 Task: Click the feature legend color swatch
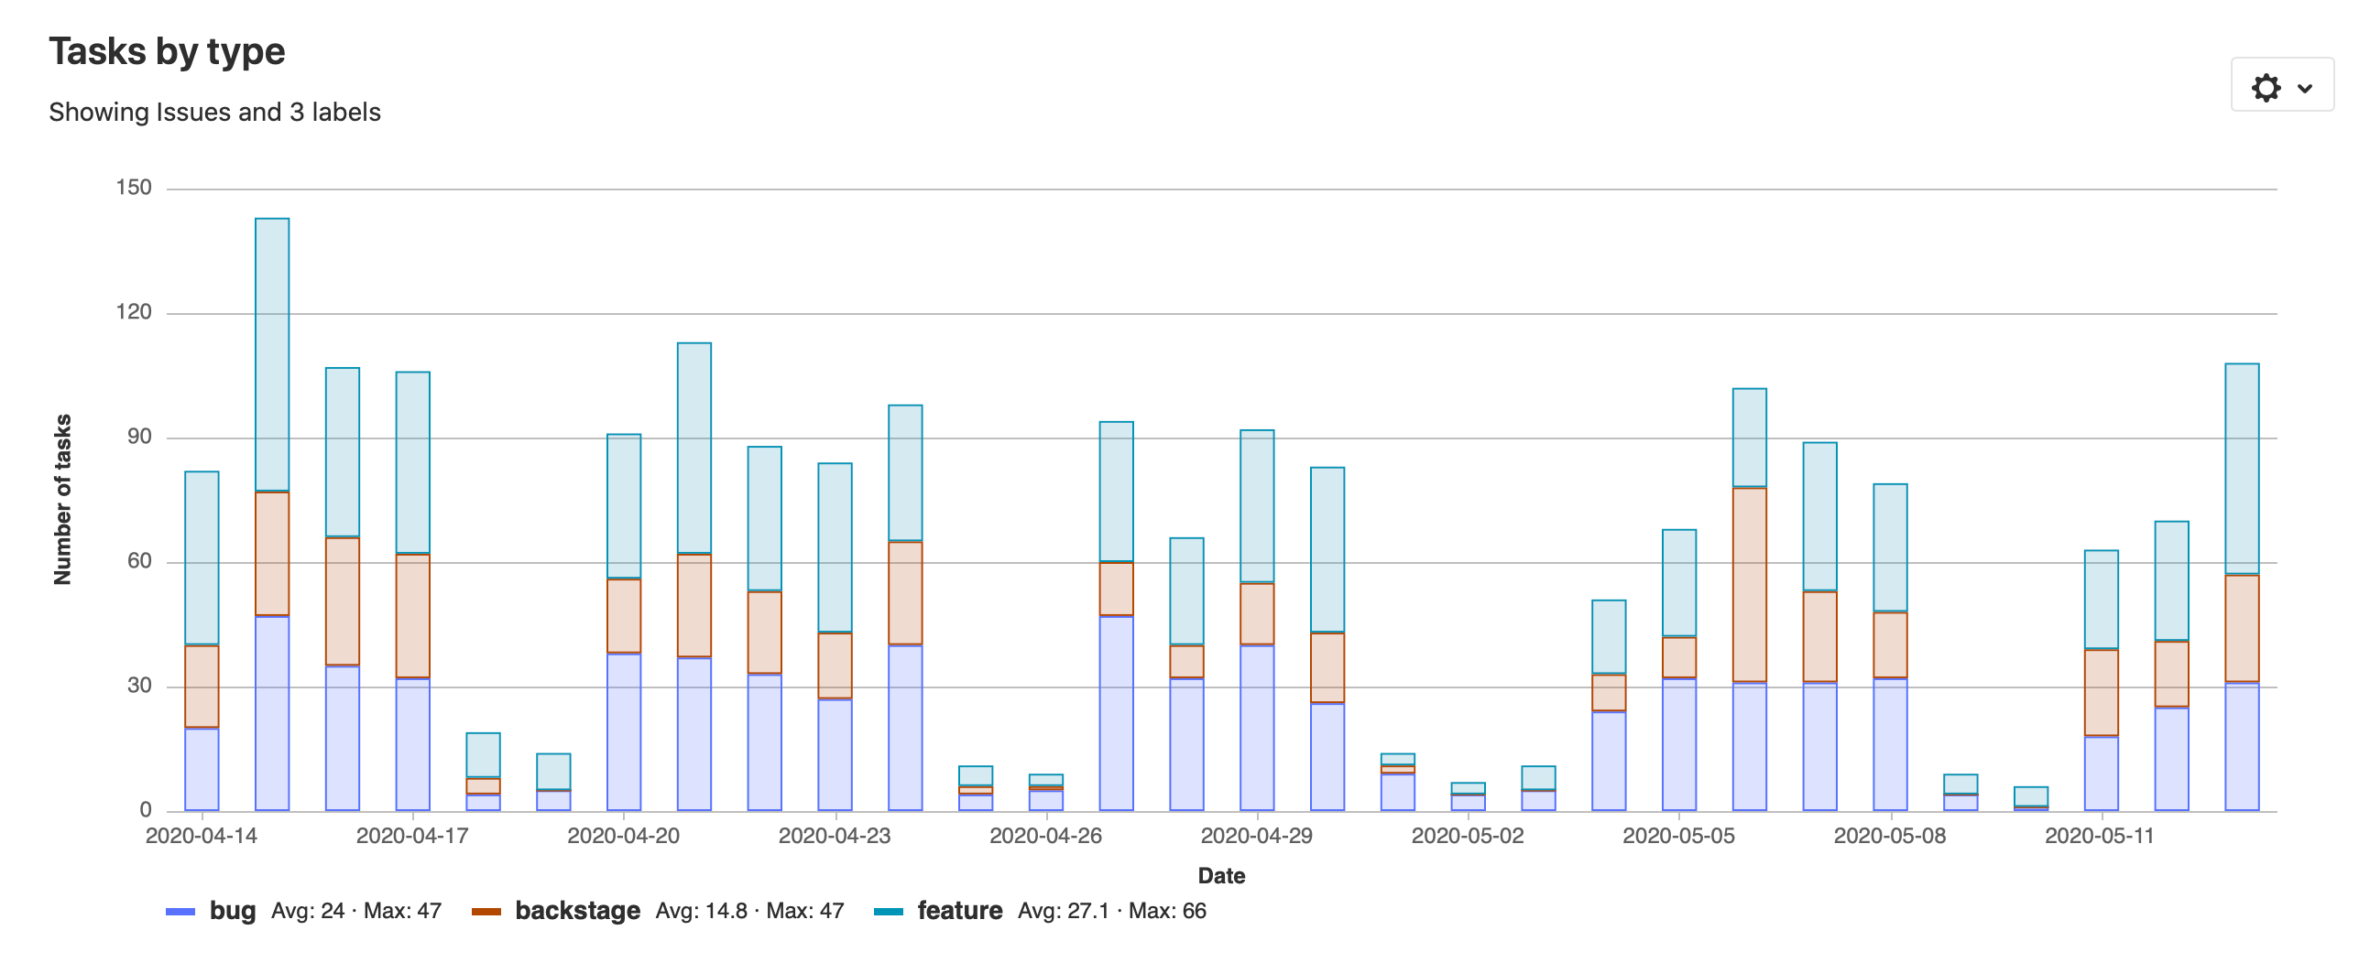(890, 912)
